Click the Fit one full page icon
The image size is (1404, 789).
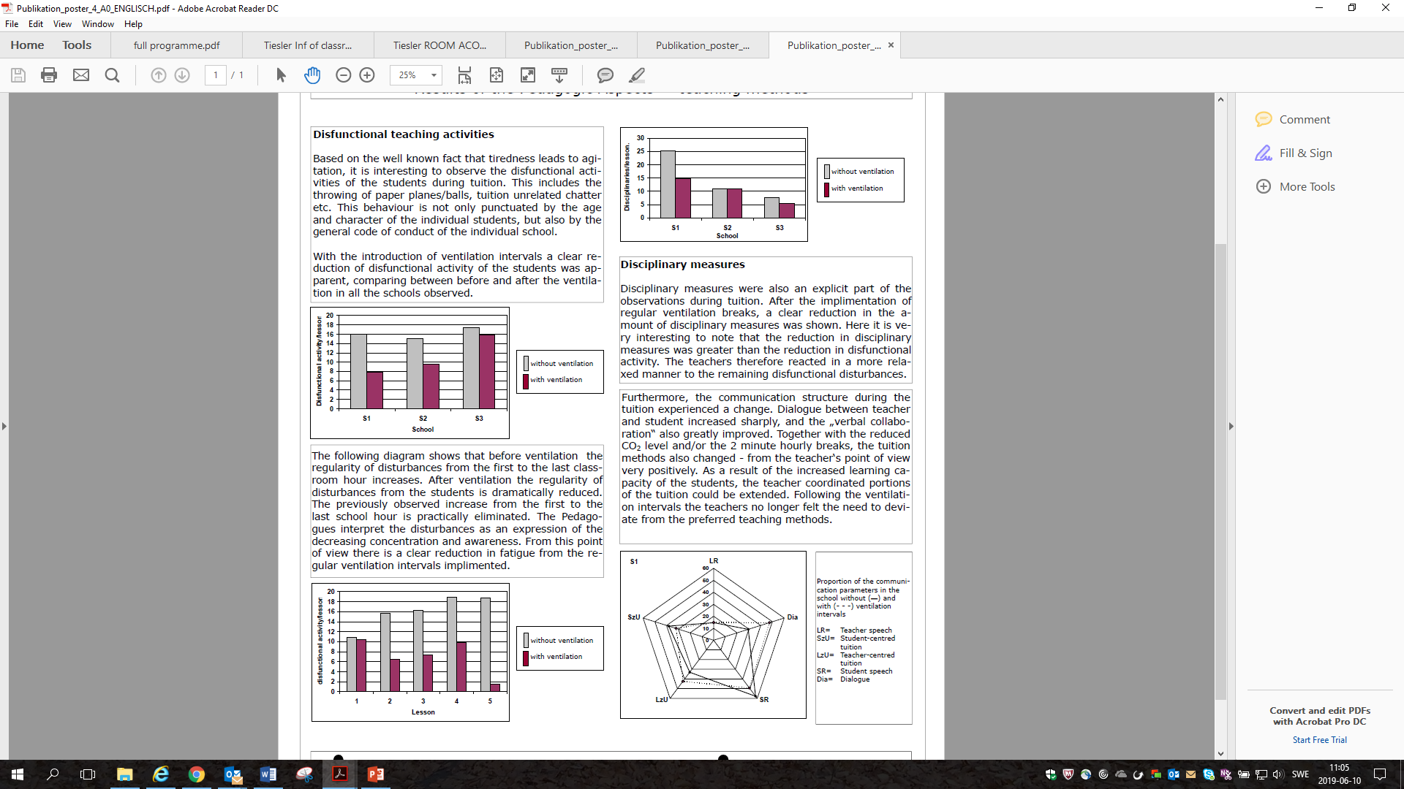tap(497, 75)
